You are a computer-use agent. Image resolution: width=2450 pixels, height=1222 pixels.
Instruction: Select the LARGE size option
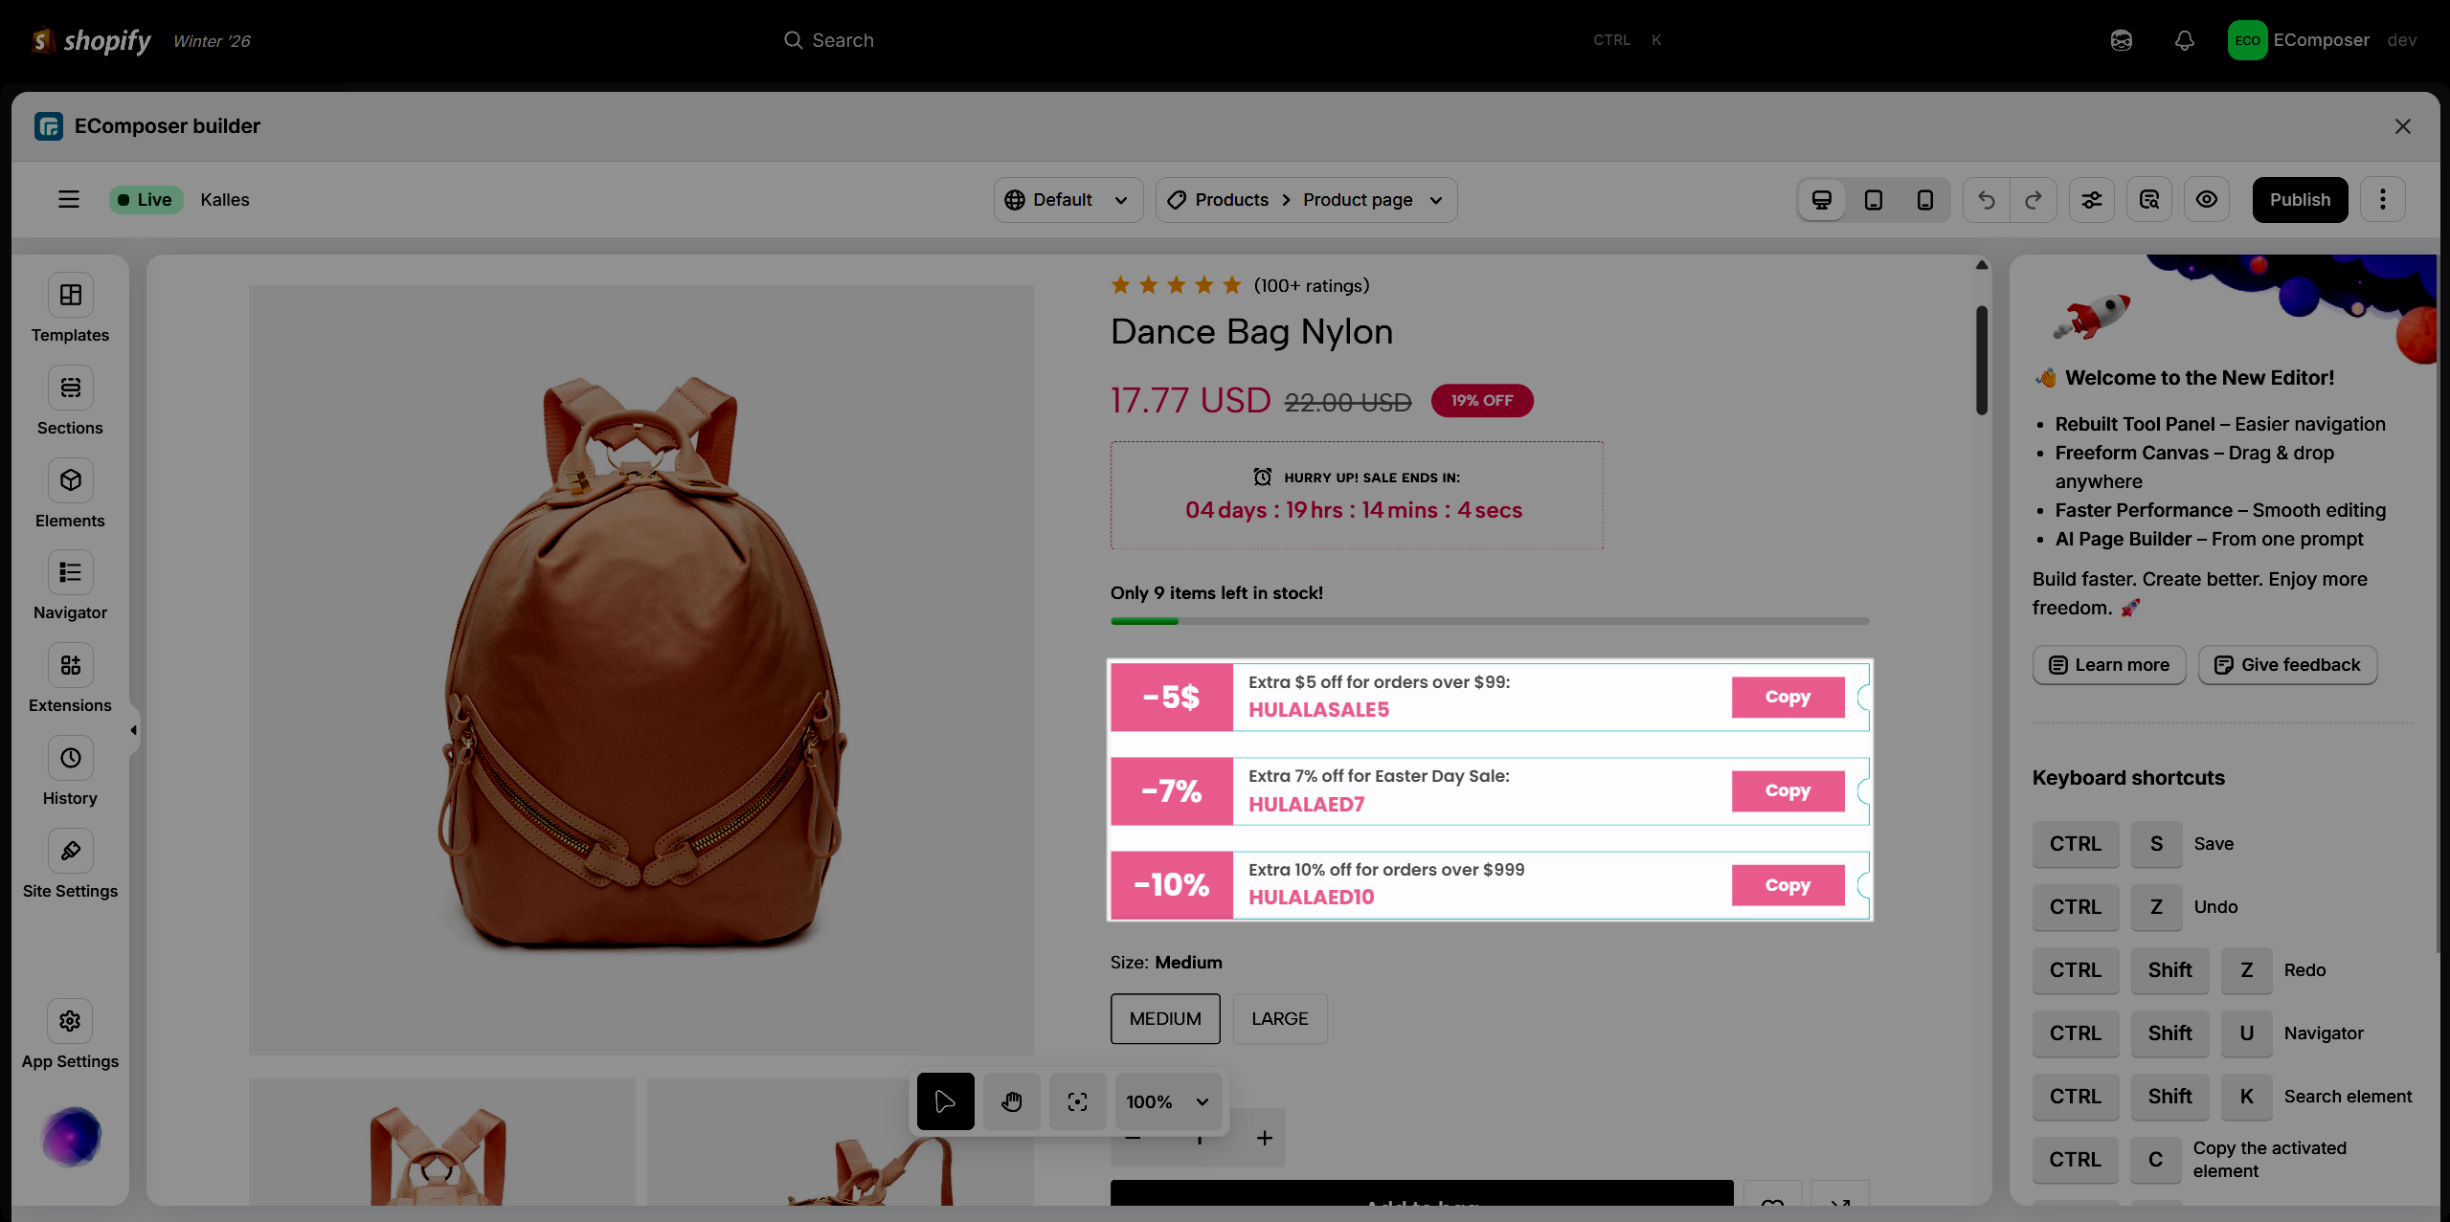(1279, 1019)
